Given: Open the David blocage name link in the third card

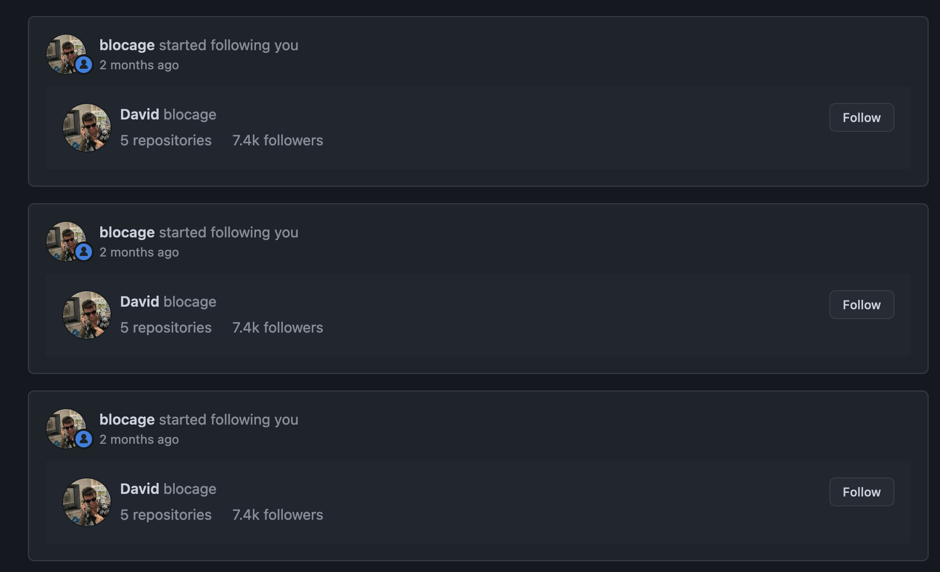Looking at the screenshot, I should coord(168,489).
